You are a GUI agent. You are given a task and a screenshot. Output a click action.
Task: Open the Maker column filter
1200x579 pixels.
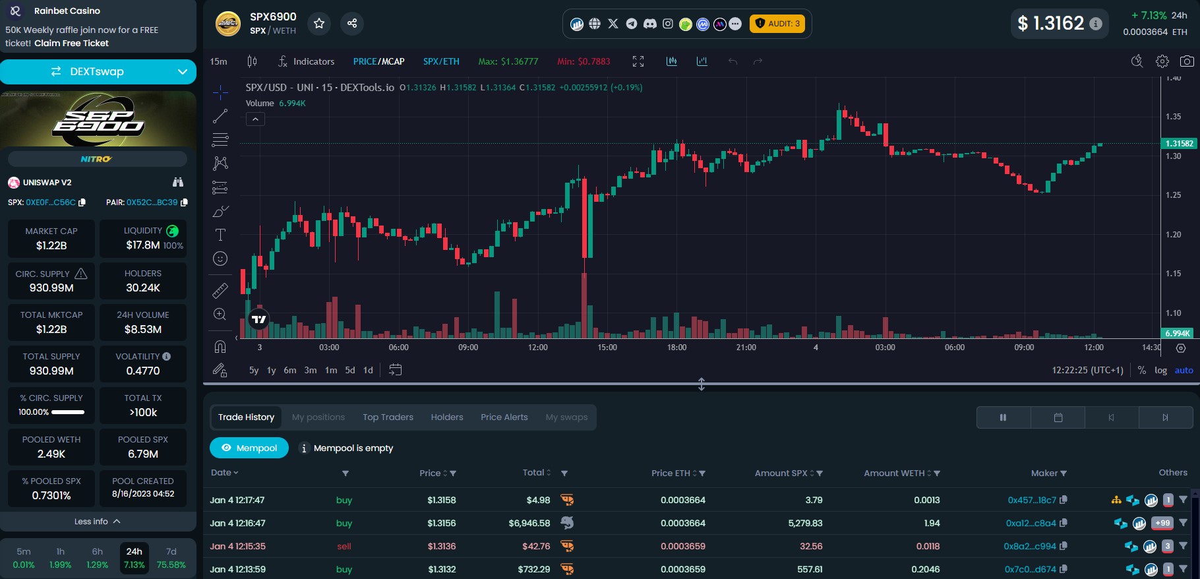coord(1064,473)
